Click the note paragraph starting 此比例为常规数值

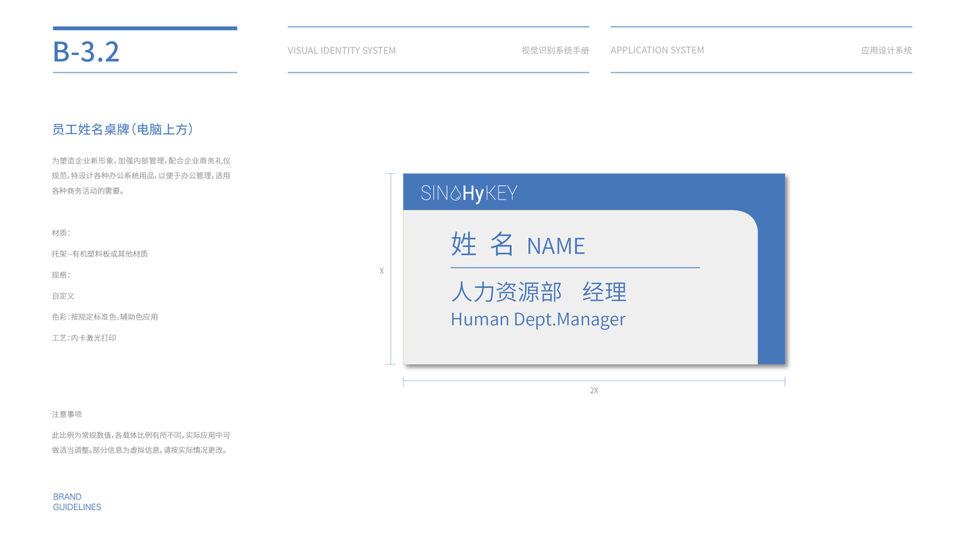pyautogui.click(x=141, y=443)
